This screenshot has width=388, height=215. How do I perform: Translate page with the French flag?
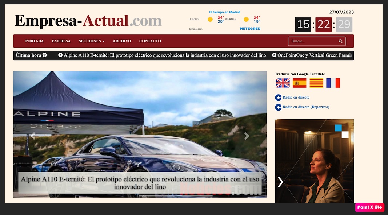click(333, 83)
